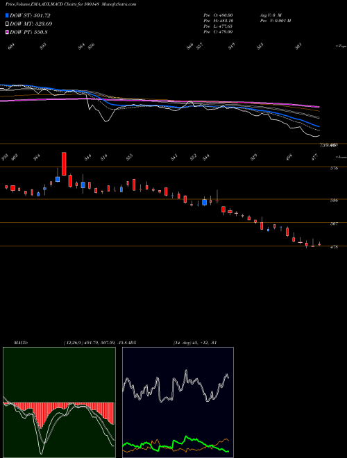Click the 'Pre C: 479.00' value
The image size is (347, 458).
coord(218,32)
